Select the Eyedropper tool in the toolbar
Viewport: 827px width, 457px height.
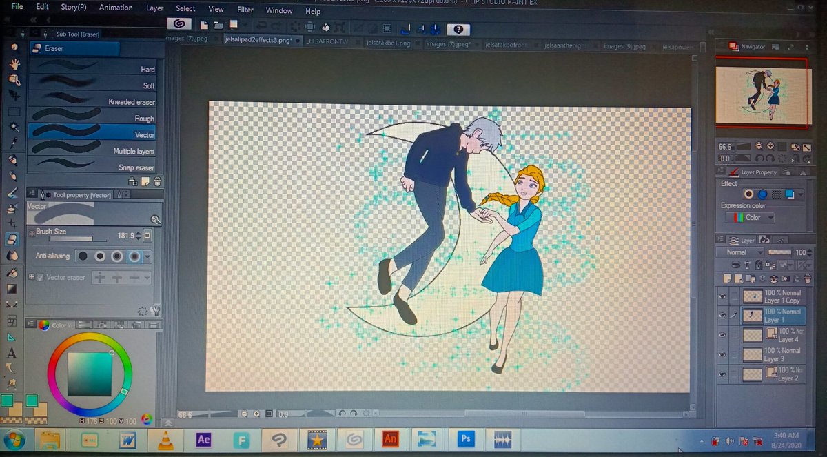[x=12, y=143]
